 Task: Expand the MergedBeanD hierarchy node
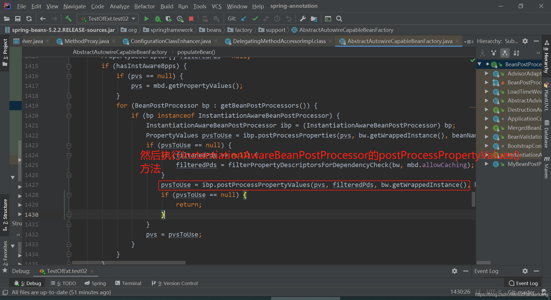[x=486, y=128]
